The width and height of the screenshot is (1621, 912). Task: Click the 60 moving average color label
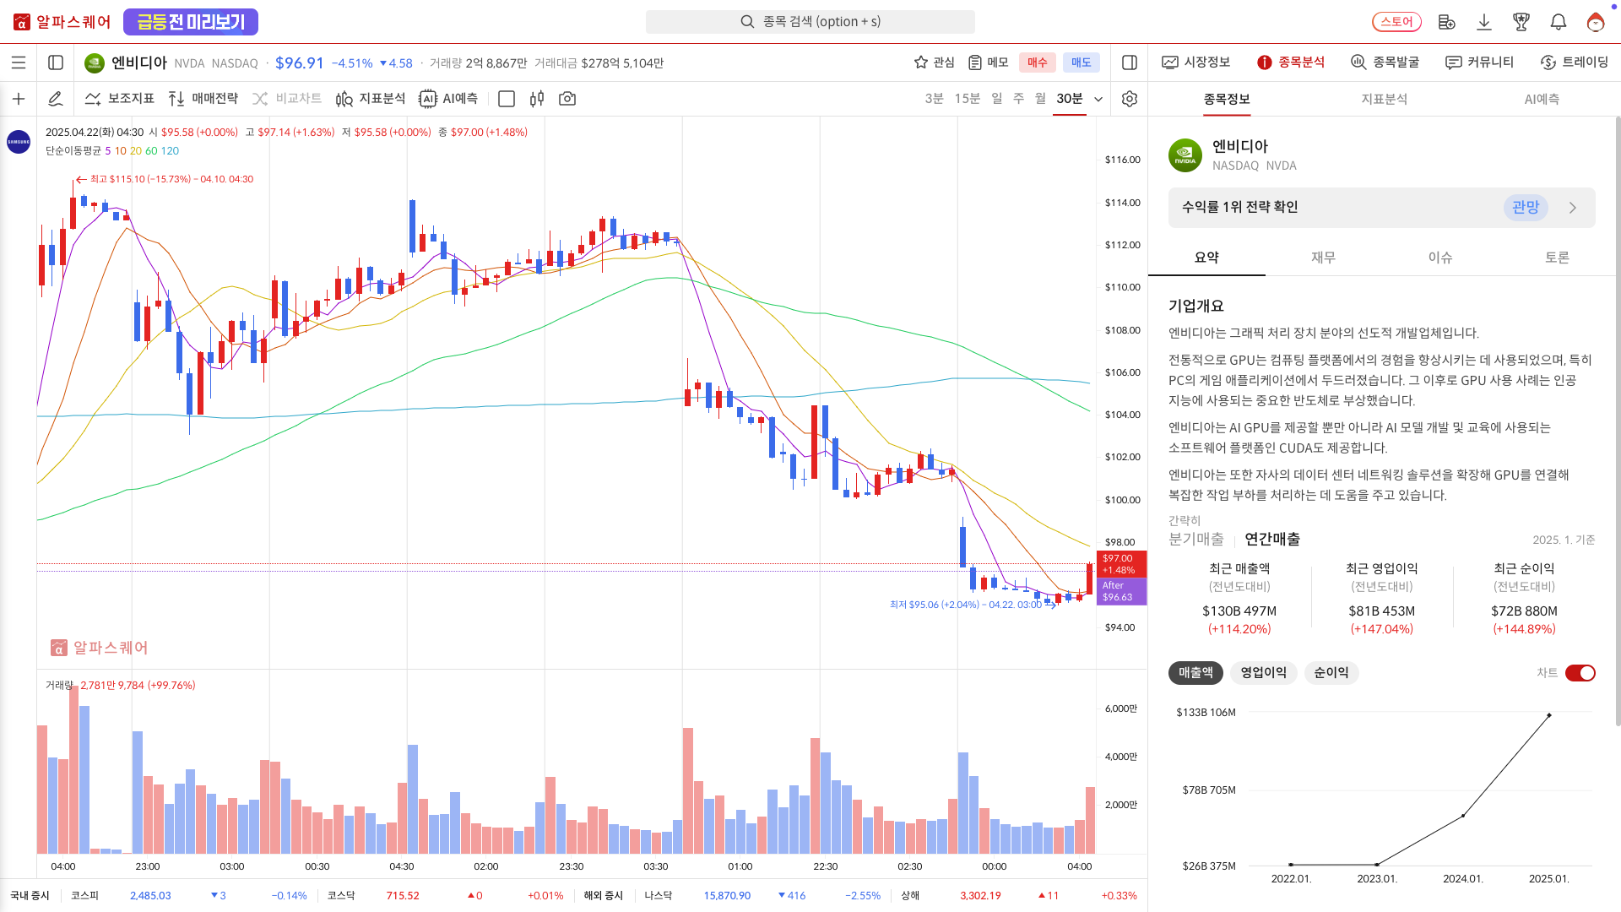[x=151, y=151]
